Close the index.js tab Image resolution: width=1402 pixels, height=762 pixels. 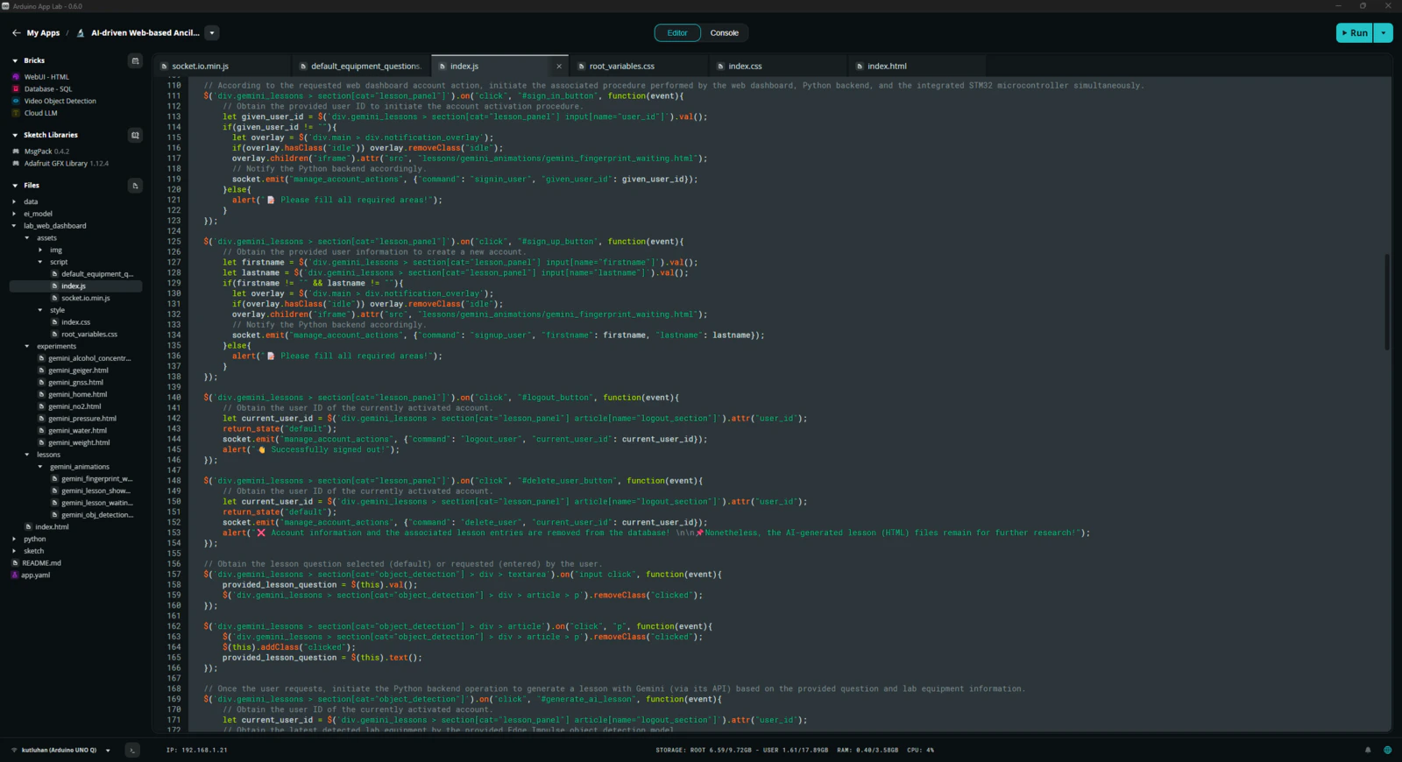[x=559, y=67]
